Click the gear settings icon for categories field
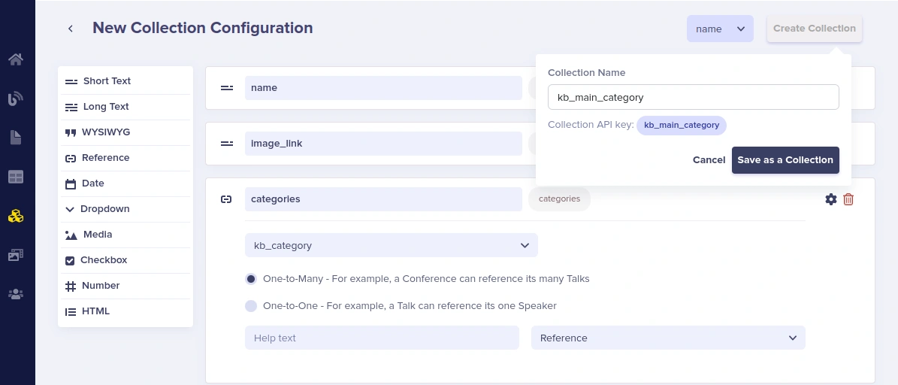This screenshot has height=385, width=898. 831,199
